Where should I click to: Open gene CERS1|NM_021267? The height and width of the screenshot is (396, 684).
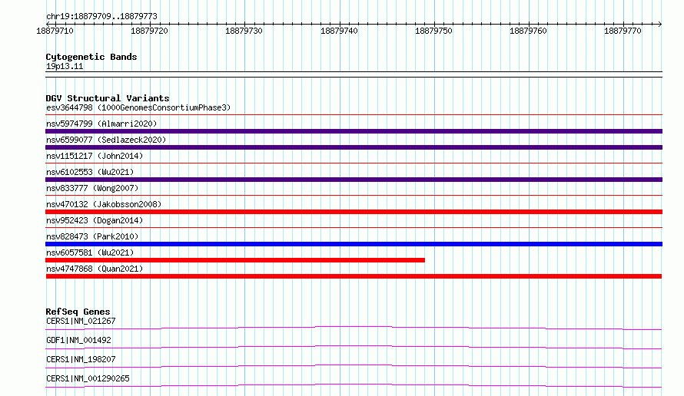click(81, 321)
